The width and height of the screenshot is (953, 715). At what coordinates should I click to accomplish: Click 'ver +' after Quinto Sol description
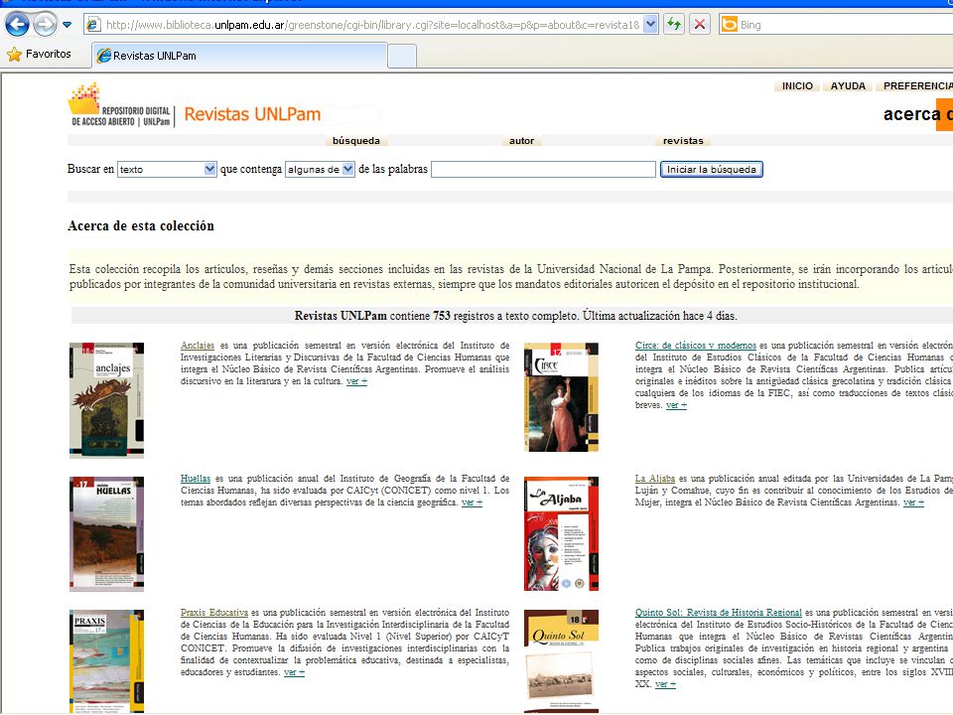[x=665, y=684]
